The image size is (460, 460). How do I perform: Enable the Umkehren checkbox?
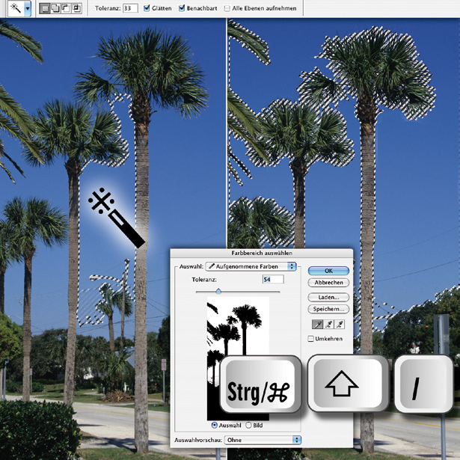(310, 339)
